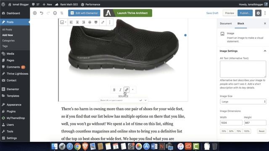This screenshot has width=269, height=151.
Task: Toggle the settings gear sidebar
Action: tap(258, 13)
